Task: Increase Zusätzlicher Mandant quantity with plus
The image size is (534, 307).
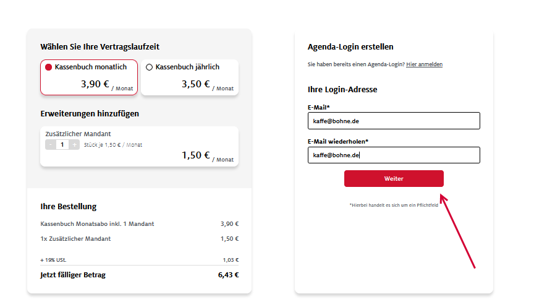Action: (74, 145)
